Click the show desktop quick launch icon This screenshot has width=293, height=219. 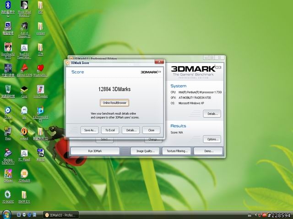[19, 215]
